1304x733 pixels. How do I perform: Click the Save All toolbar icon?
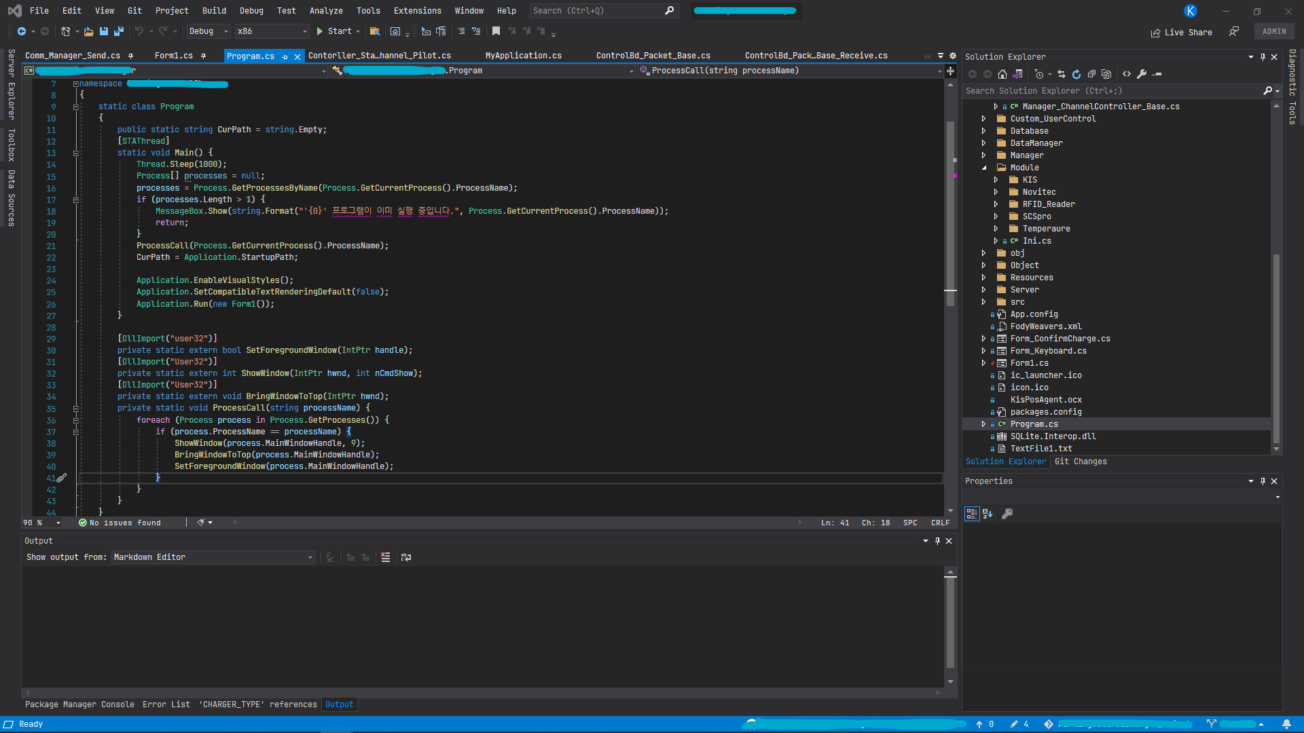[119, 31]
